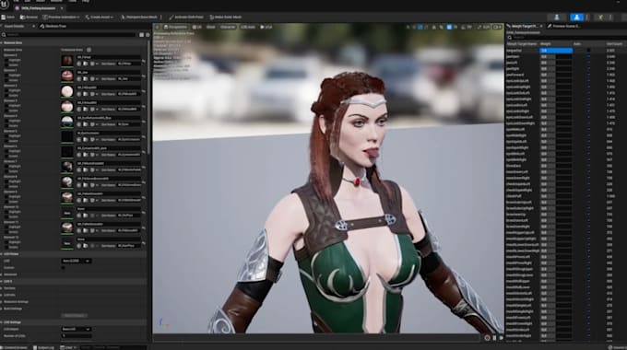Click the Browse toolbar button
627x350 pixels.
pyautogui.click(x=29, y=17)
